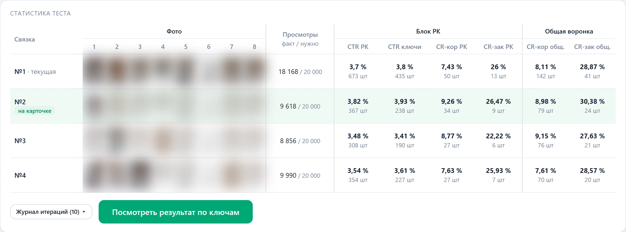626x232 pixels.
Task: Click the views value "18 168"
Action: tap(288, 72)
